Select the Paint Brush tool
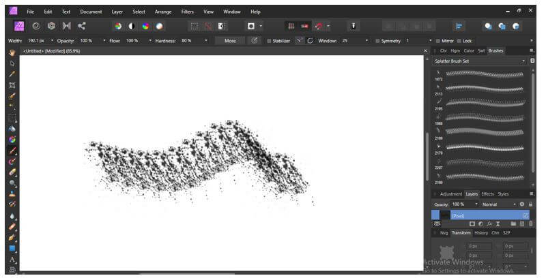 (12, 151)
